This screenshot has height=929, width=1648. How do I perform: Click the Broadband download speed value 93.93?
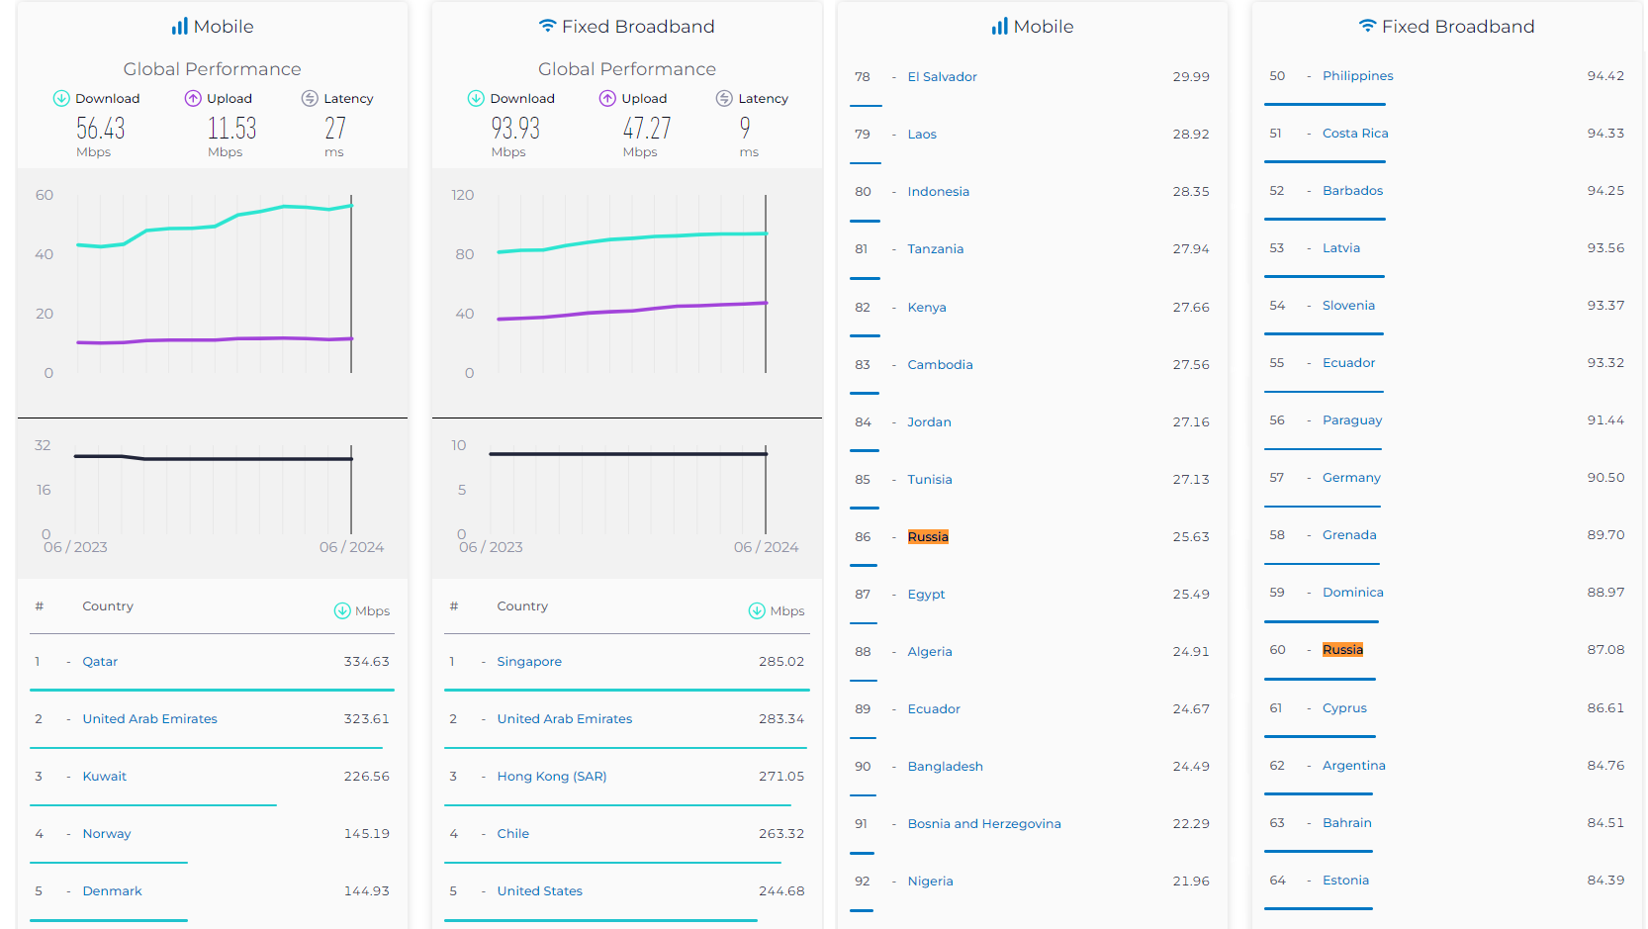click(x=515, y=129)
